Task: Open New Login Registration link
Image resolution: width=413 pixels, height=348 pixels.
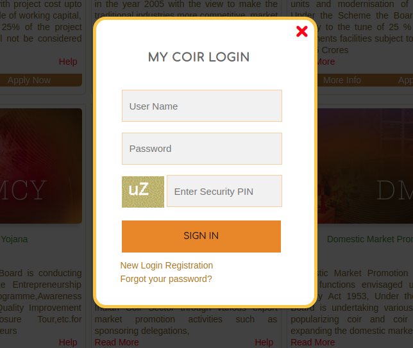Action: tap(167, 265)
